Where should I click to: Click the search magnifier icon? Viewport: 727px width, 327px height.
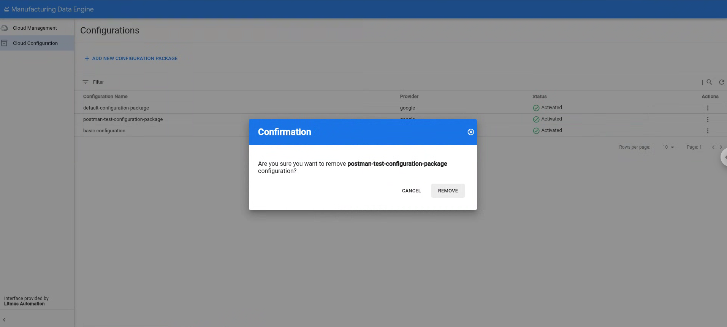point(709,82)
